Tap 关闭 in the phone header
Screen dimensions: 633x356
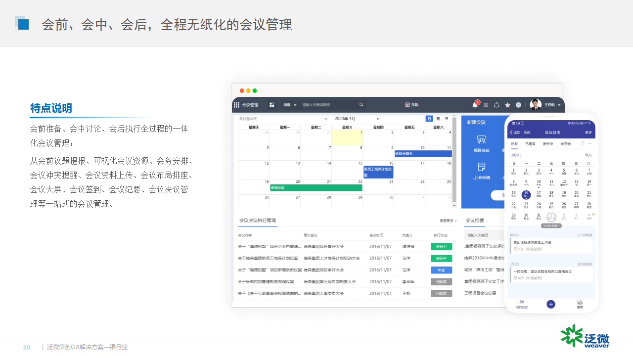tap(527, 133)
